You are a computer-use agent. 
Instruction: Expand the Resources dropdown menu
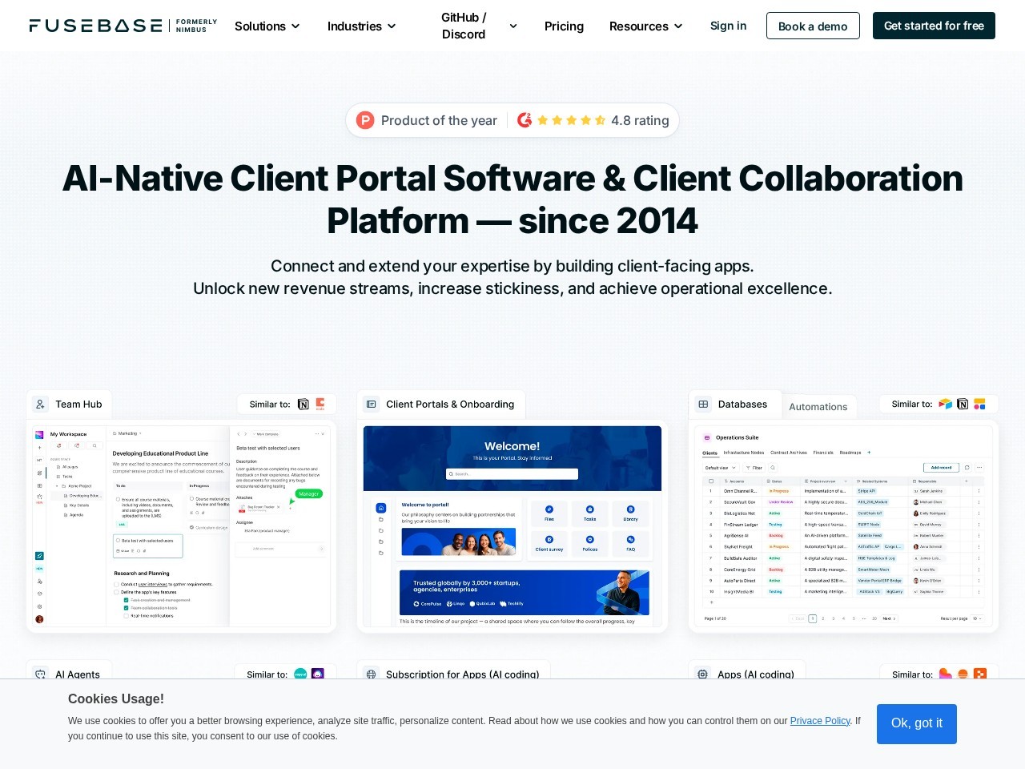pos(646,26)
